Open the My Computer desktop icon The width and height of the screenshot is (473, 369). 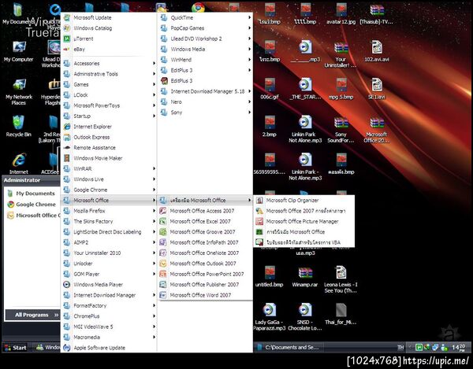pyautogui.click(x=19, y=51)
